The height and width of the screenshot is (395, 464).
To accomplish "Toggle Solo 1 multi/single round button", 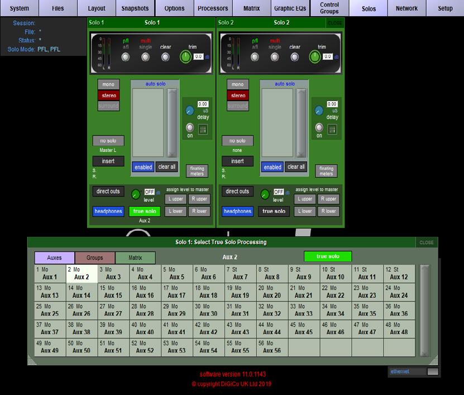I will 145,57.
